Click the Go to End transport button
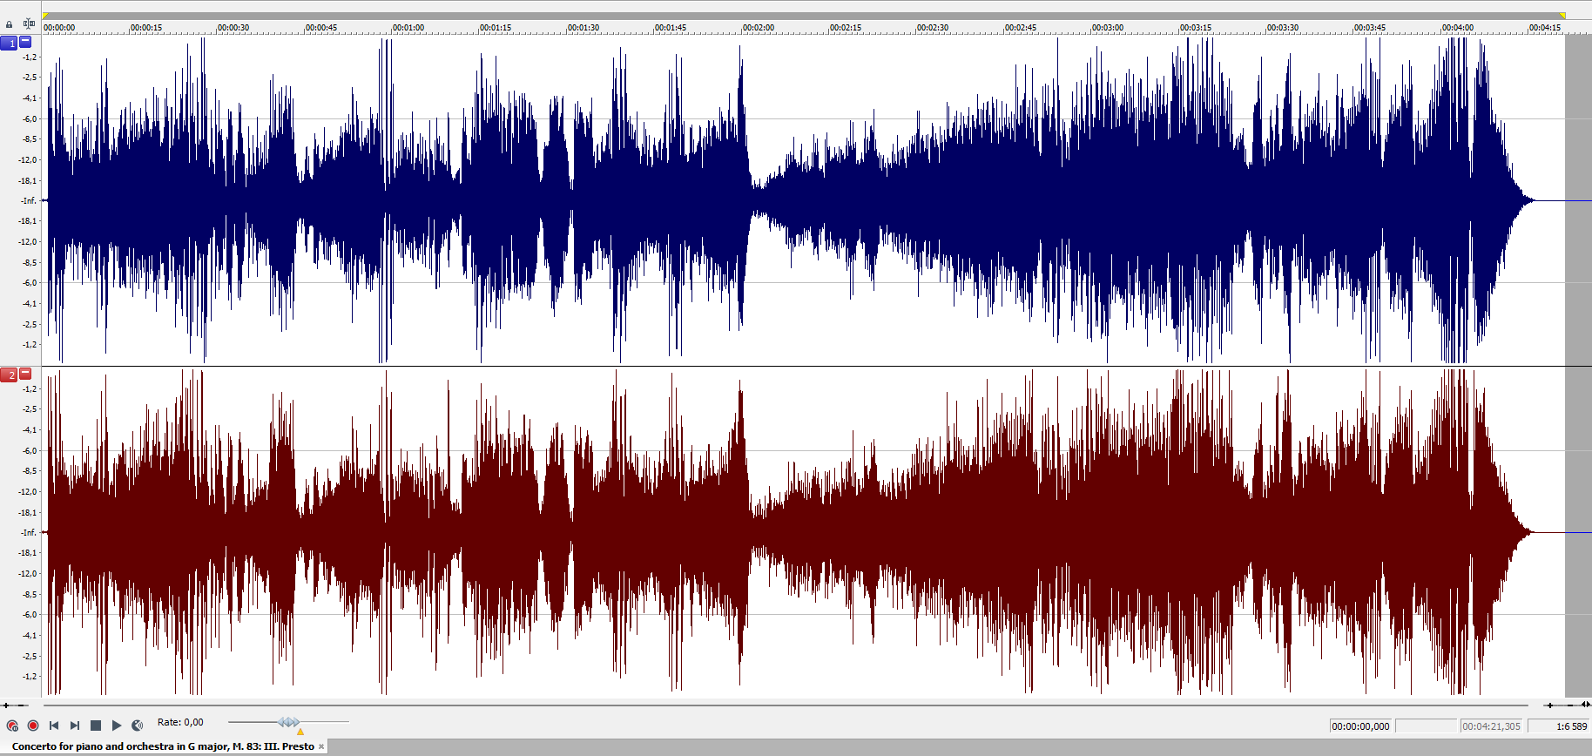 [x=75, y=726]
